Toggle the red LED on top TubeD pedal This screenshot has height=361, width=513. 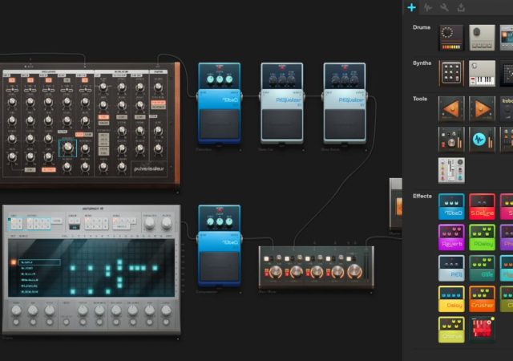(219, 67)
